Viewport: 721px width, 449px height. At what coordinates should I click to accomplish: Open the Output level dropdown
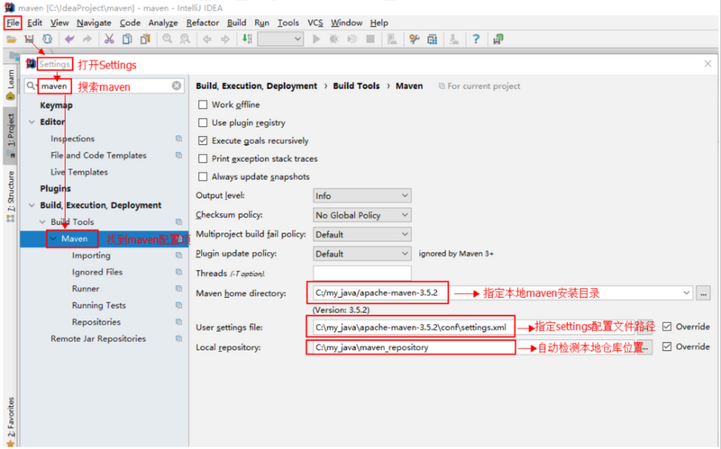tap(362, 195)
